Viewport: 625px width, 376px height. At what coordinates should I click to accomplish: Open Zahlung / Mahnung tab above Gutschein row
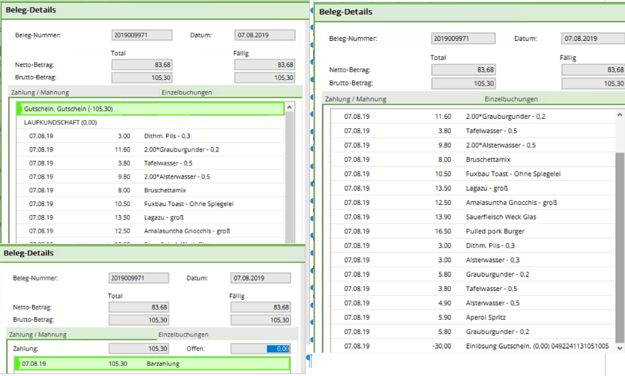click(40, 92)
